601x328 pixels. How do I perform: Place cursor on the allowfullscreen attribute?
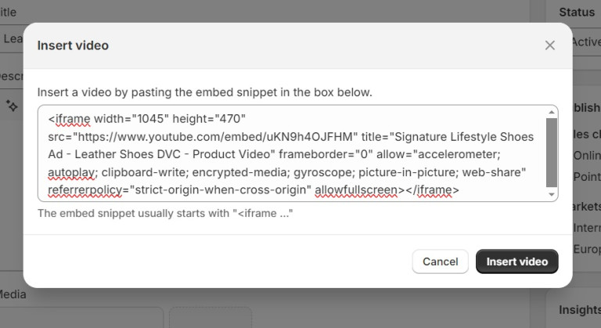click(x=356, y=190)
